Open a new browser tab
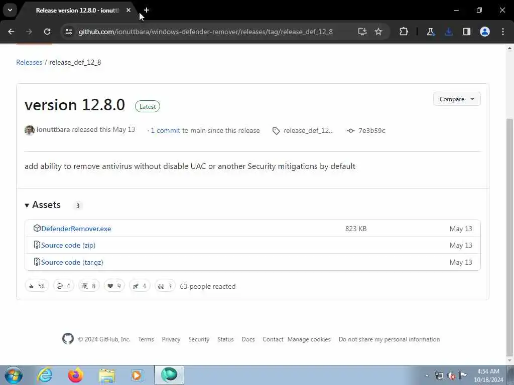 coord(147,10)
